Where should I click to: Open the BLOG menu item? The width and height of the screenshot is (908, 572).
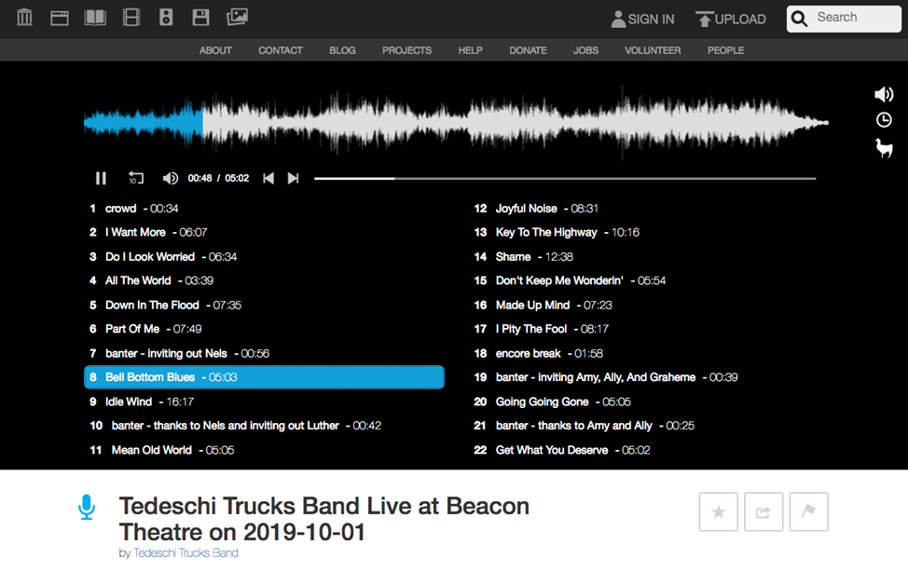pyautogui.click(x=342, y=50)
